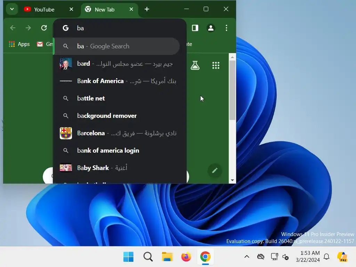This screenshot has height=267, width=356.
Task: Click the muted volume tray icon
Action: click(x=285, y=257)
